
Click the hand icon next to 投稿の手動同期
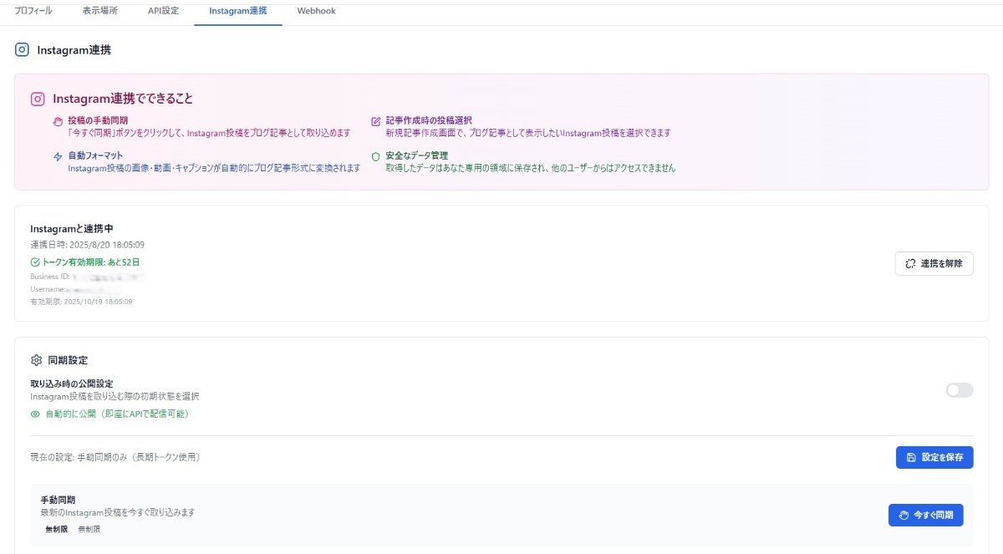tap(58, 121)
